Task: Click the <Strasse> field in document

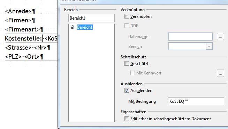Action: point(18,48)
